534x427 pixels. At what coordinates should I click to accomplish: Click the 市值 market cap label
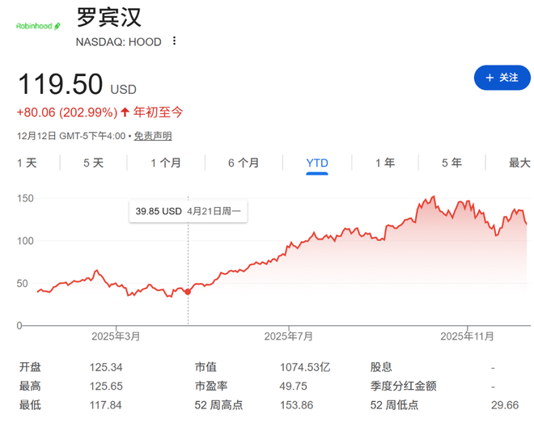(x=206, y=366)
